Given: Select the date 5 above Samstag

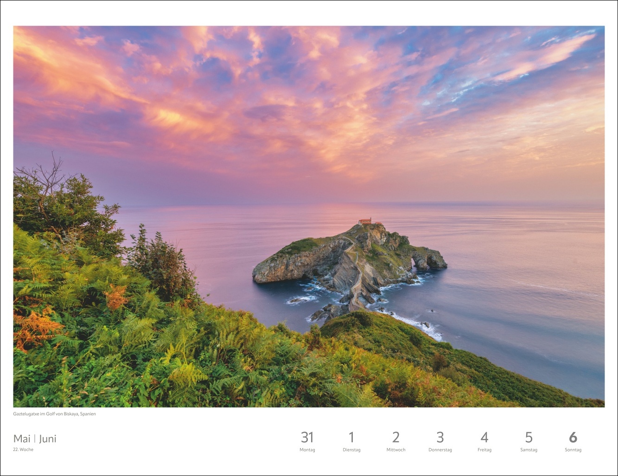Looking at the screenshot, I should (x=529, y=437).
